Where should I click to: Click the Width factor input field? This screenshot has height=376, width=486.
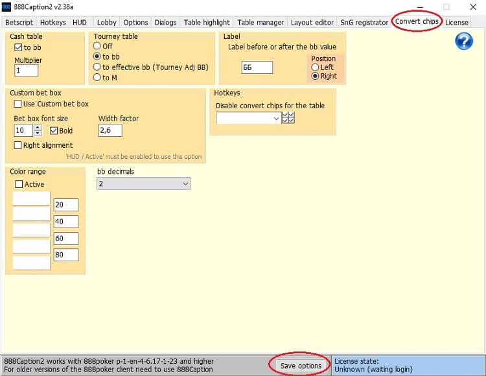[110, 131]
